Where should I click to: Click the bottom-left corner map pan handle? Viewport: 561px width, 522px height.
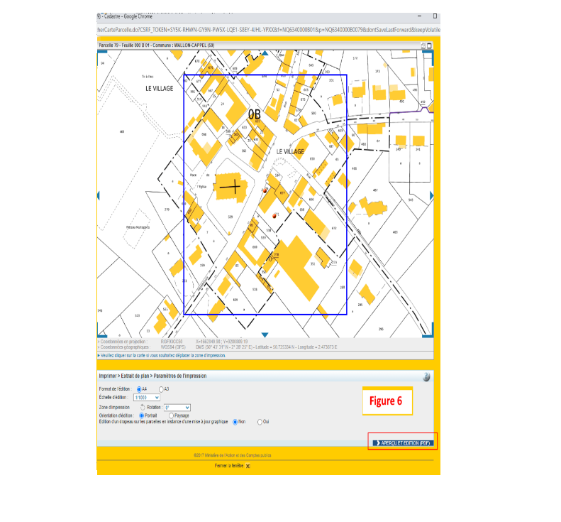click(101, 332)
